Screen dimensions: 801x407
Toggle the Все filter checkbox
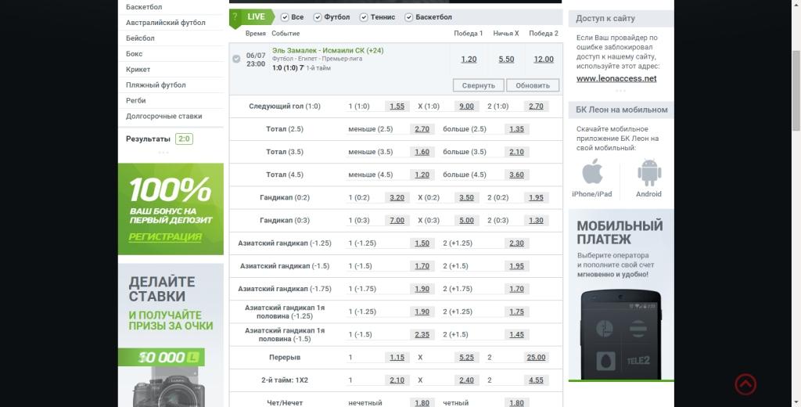(x=285, y=17)
